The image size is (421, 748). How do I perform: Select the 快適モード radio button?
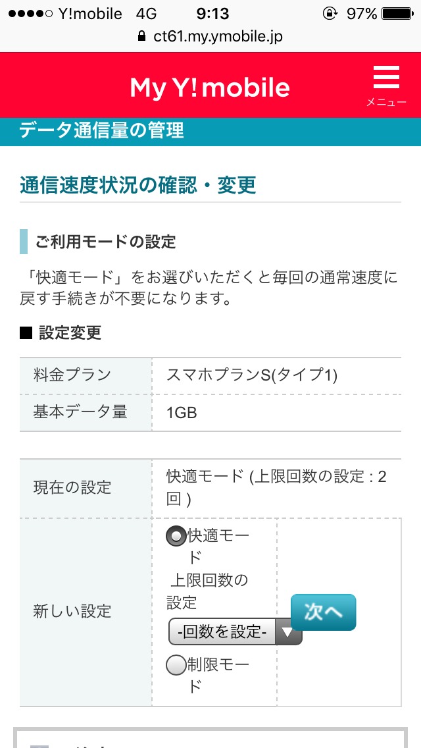[176, 537]
